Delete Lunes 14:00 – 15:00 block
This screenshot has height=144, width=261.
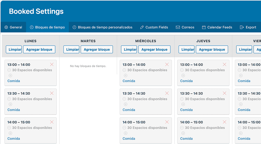pos(52,122)
